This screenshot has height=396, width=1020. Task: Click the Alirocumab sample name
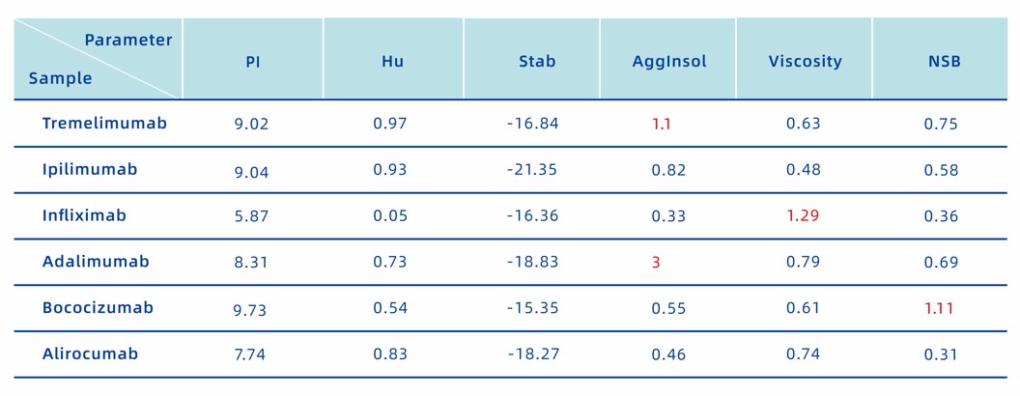click(90, 354)
